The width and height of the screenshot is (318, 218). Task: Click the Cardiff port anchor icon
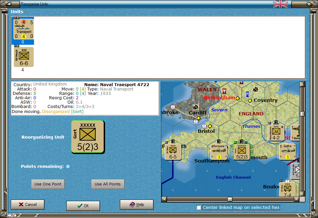pos(196,122)
